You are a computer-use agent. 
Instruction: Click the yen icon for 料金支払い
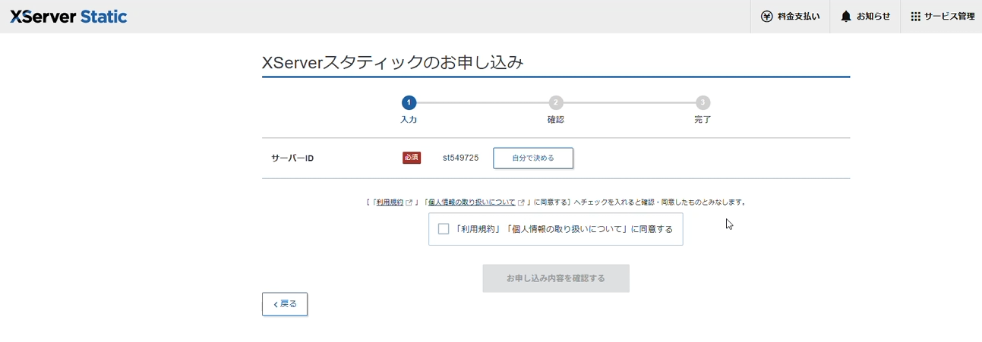point(766,17)
